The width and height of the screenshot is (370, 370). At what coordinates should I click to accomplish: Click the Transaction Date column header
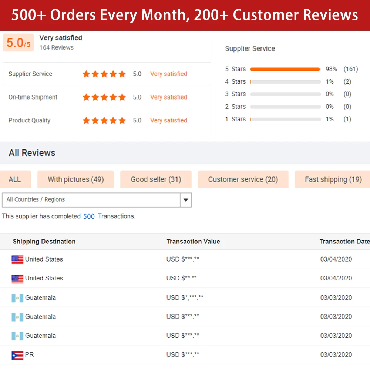pyautogui.click(x=344, y=242)
